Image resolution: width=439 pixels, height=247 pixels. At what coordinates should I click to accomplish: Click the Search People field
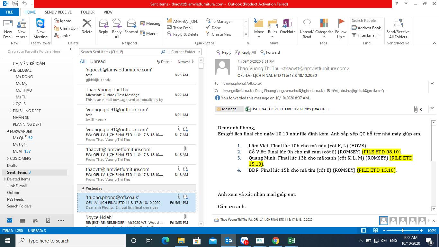coord(367,21)
